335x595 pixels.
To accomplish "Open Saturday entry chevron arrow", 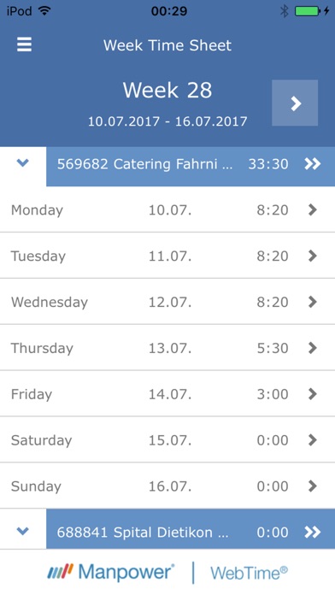I will (x=313, y=440).
